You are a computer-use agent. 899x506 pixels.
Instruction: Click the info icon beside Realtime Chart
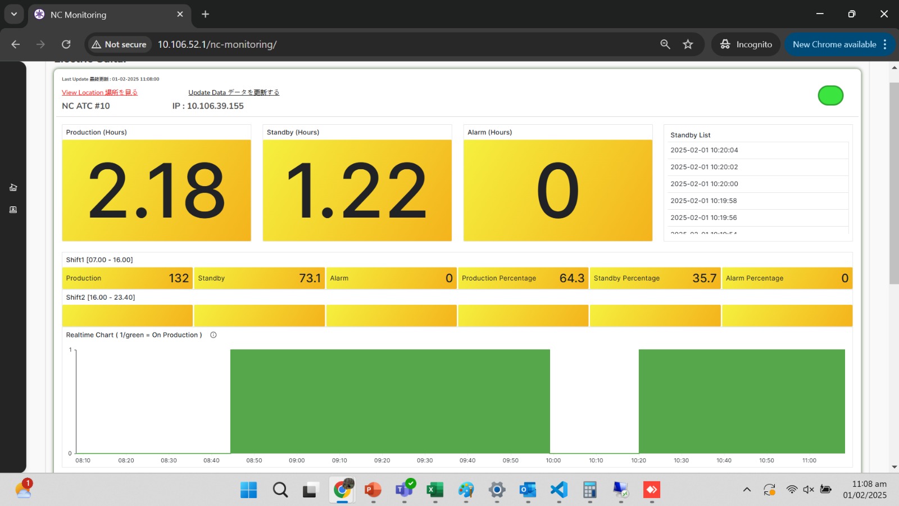(214, 335)
